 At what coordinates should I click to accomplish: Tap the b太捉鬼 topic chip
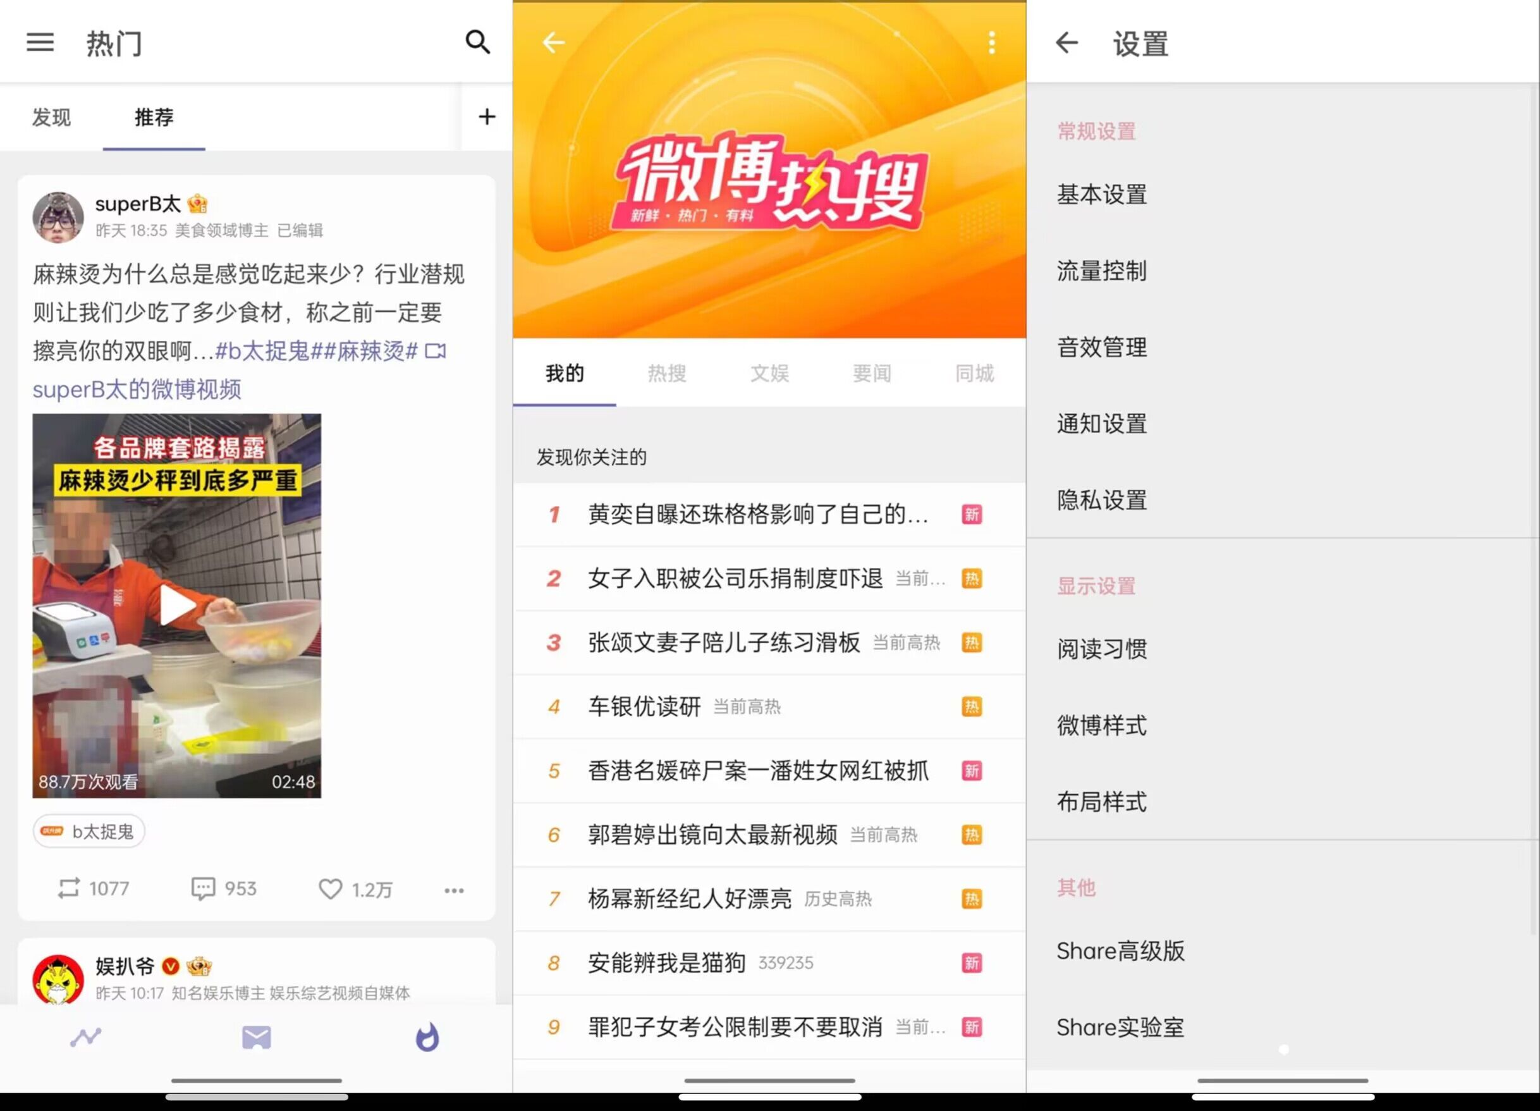point(89,832)
